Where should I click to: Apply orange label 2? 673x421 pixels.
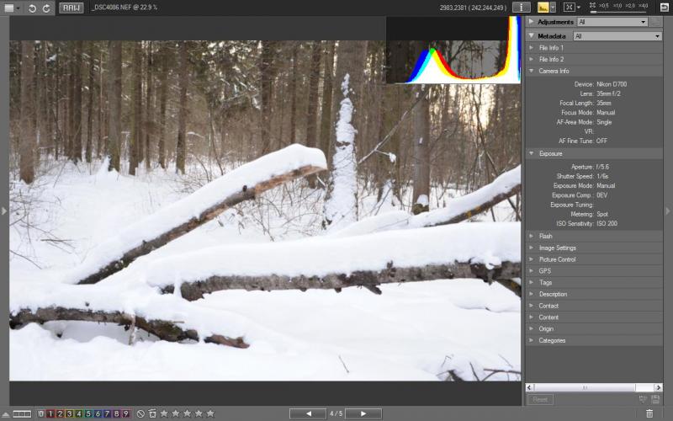(60, 413)
